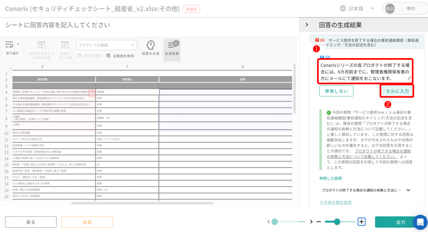This screenshot has height=232, width=428.
Task: Click the 回答を生成 lightbulb head icon
Action: 150,45
